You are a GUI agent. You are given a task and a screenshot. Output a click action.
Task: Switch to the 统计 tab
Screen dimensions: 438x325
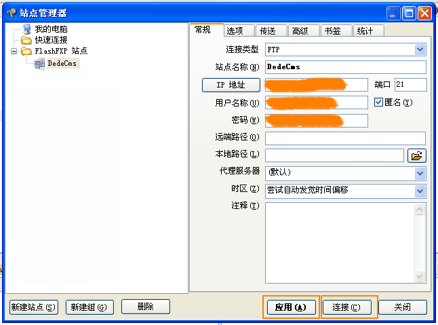369,31
